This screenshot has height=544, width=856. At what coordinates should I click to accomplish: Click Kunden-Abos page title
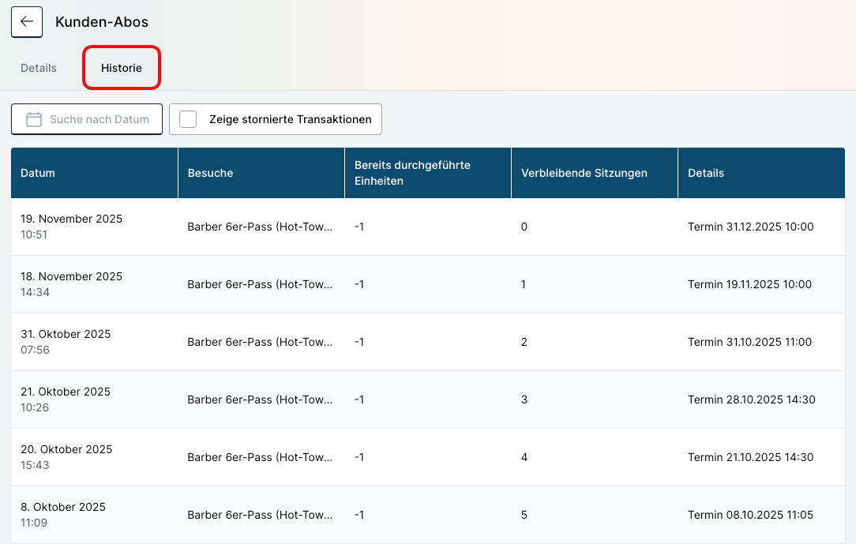click(102, 22)
